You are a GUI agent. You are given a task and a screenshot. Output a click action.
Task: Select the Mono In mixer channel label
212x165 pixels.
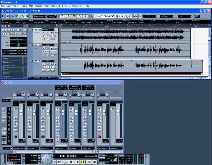click(33, 148)
